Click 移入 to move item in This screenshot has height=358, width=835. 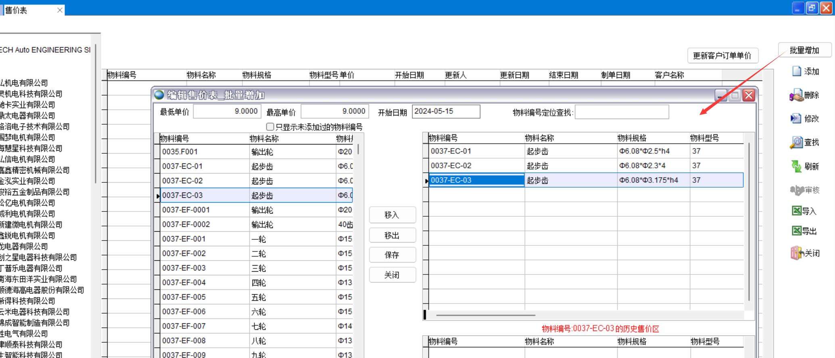click(392, 215)
